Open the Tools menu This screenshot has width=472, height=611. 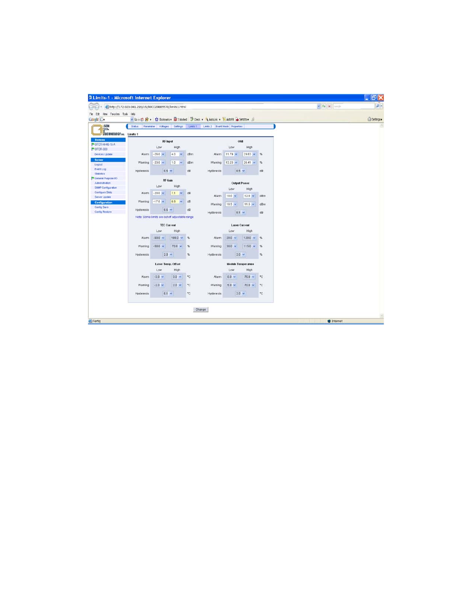click(125, 114)
